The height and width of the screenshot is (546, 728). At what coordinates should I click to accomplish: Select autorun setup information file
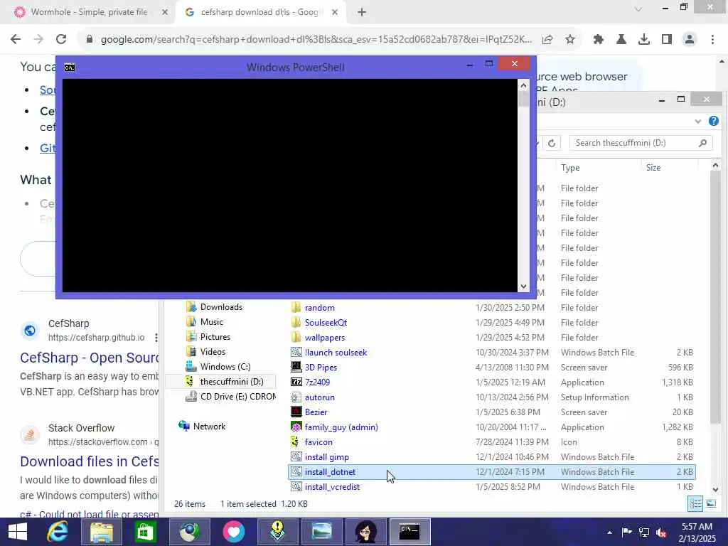(x=319, y=397)
